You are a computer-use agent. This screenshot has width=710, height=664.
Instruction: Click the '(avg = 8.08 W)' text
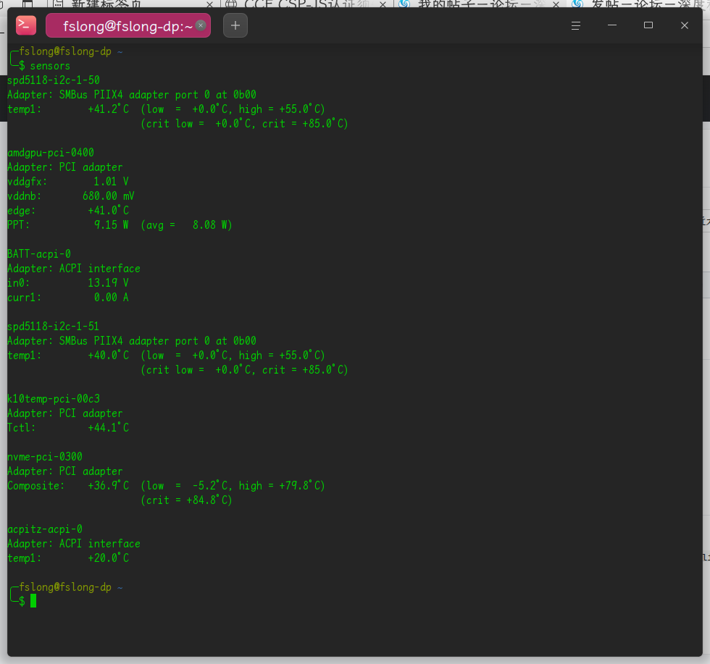click(187, 225)
